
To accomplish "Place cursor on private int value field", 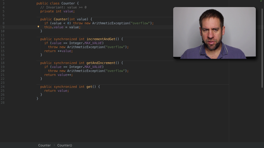I will 57,11.
